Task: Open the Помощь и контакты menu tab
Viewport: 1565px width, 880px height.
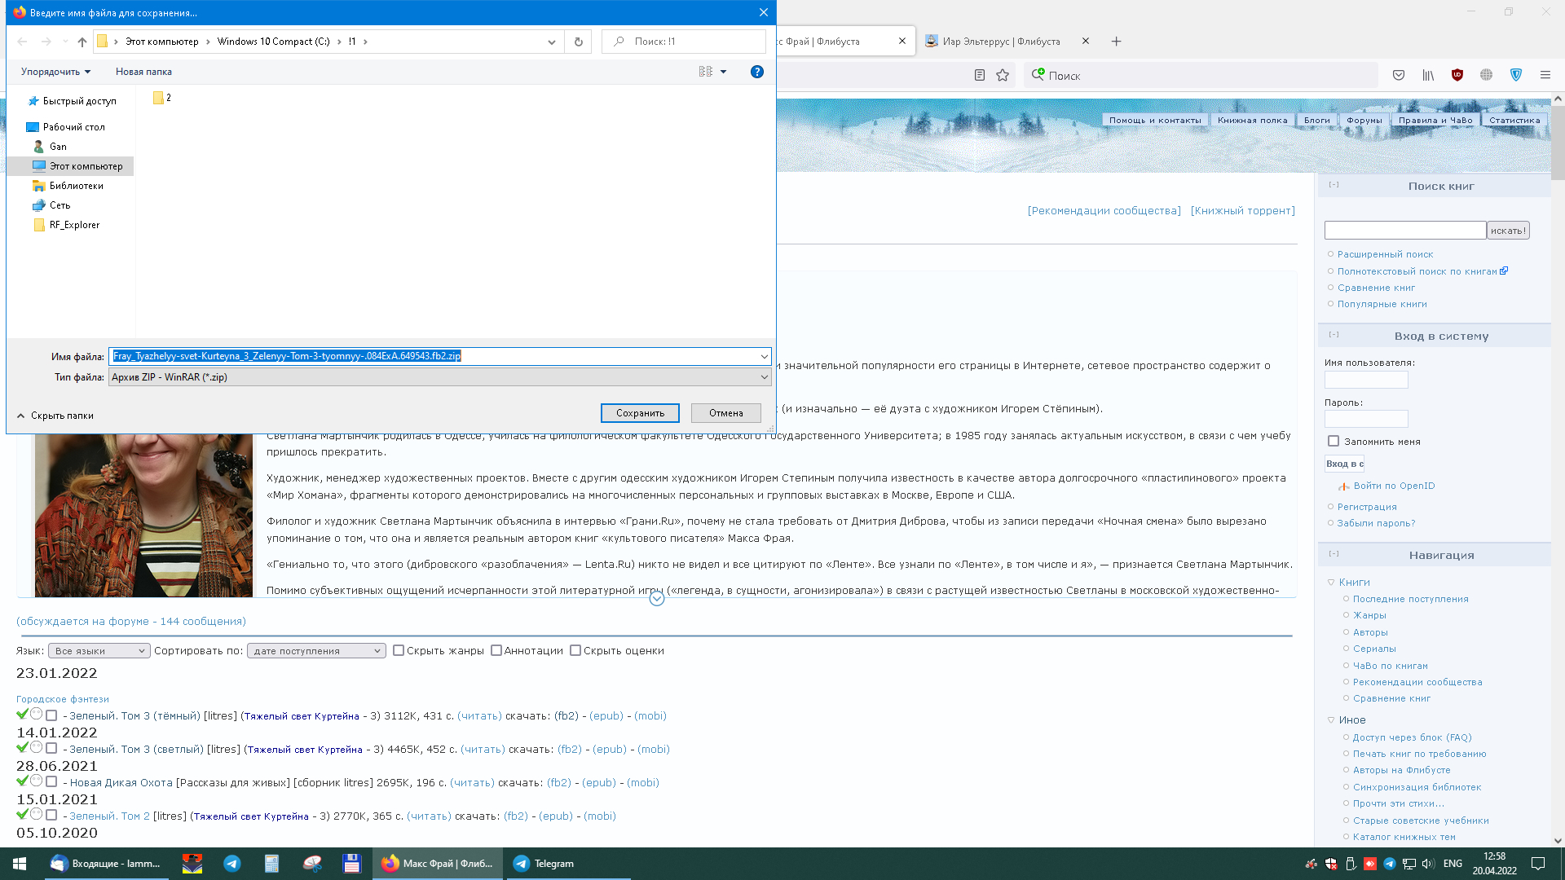Action: pyautogui.click(x=1155, y=120)
